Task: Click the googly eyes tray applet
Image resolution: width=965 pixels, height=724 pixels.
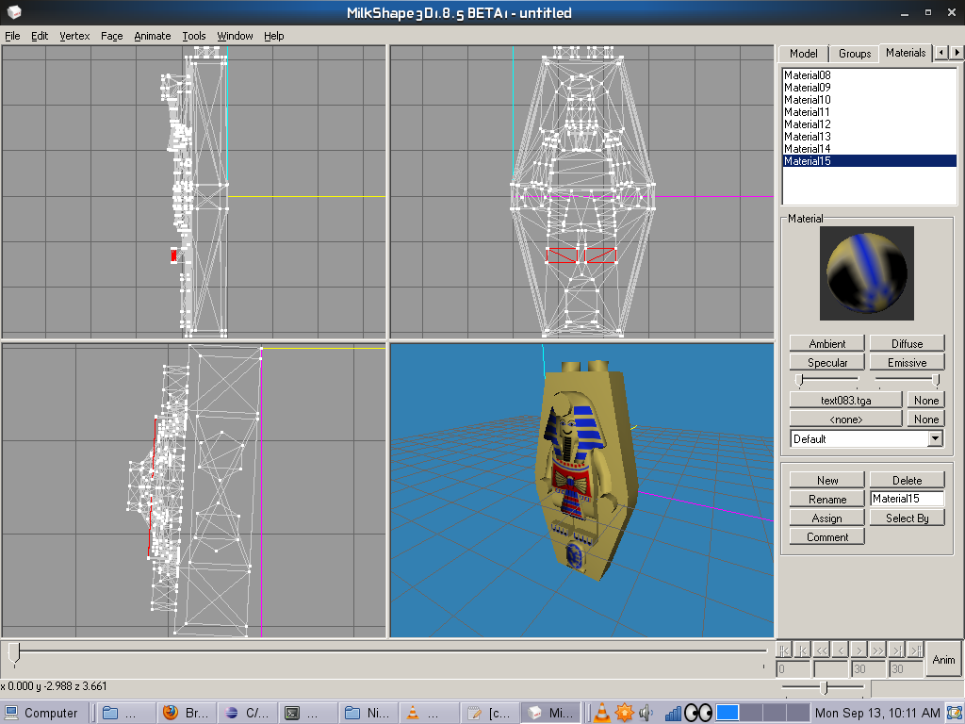Action: (x=697, y=713)
